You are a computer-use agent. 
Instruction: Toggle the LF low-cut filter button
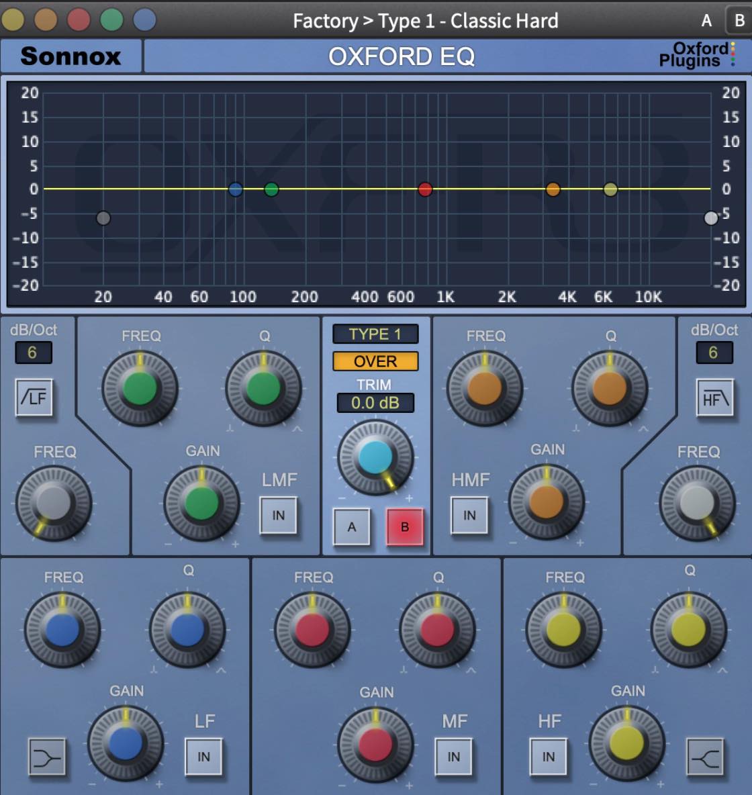[34, 397]
